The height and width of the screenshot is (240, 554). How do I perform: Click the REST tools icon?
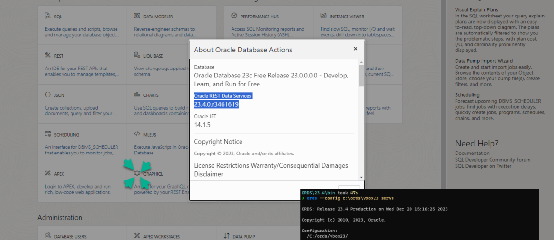(48, 55)
